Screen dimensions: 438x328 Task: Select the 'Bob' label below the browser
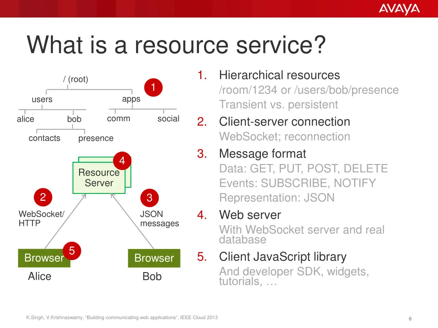[152, 276]
